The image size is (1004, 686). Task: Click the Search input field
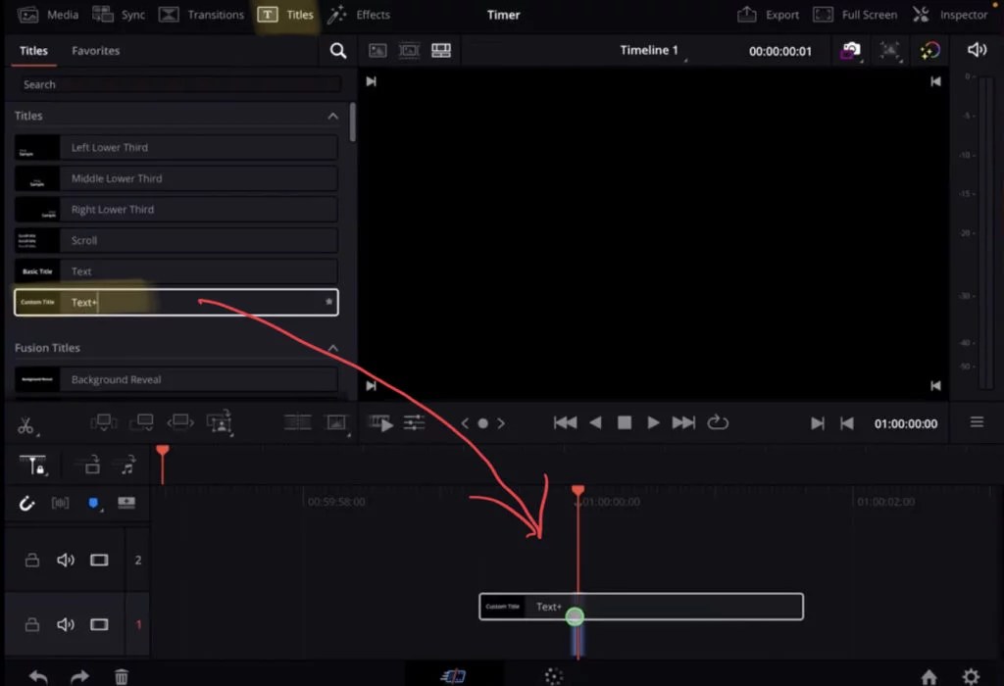point(176,84)
